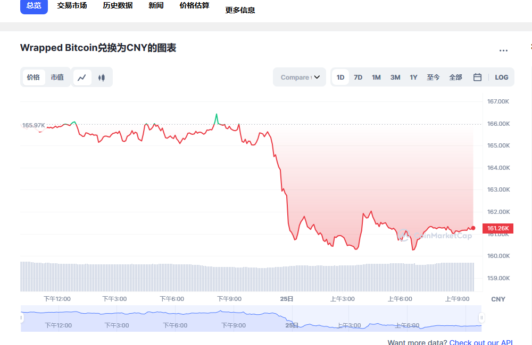This screenshot has width=532, height=345.
Task: Choose the 3M time range
Action: (x=395, y=77)
